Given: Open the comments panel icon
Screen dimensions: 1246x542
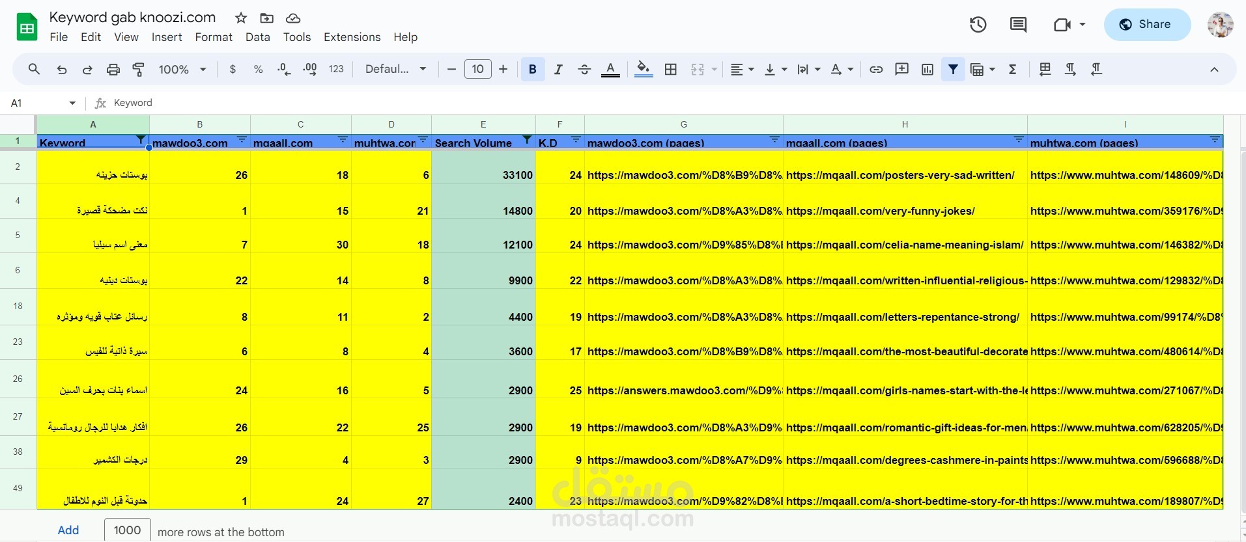Looking at the screenshot, I should tap(1018, 25).
